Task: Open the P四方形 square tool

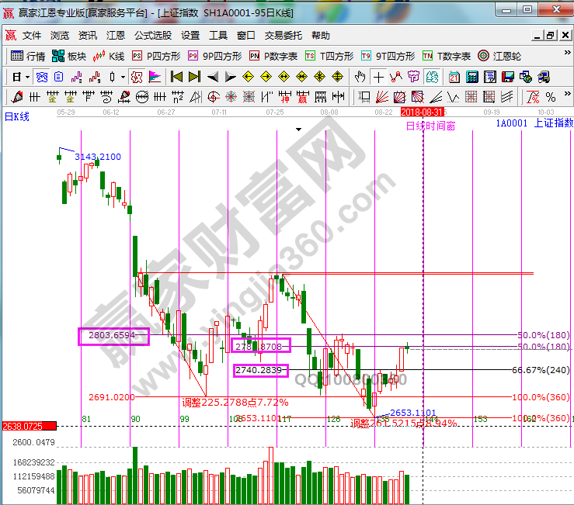Action: (x=156, y=56)
